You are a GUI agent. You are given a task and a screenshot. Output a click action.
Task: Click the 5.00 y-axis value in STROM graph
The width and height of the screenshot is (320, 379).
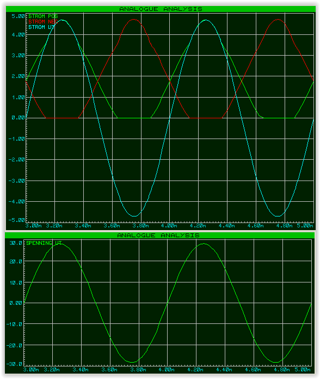18,16
